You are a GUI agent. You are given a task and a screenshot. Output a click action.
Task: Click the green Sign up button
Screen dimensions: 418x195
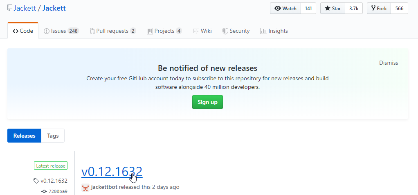[x=207, y=102]
